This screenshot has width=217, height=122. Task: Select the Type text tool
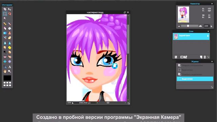[9, 67]
